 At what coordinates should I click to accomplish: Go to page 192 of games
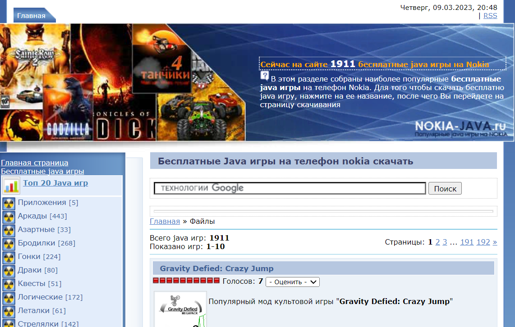[x=483, y=242]
